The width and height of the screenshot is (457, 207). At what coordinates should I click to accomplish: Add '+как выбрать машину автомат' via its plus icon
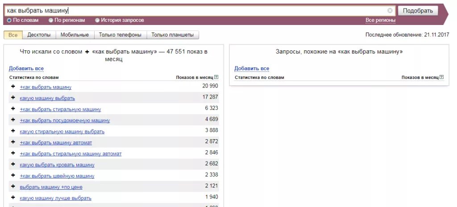(13, 142)
